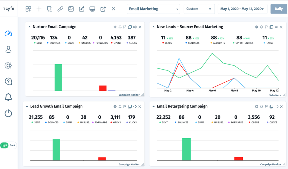Click the edit pencil icon in toolbar
Image resolution: width=288 pixels, height=169 pixels.
[x=82, y=9]
